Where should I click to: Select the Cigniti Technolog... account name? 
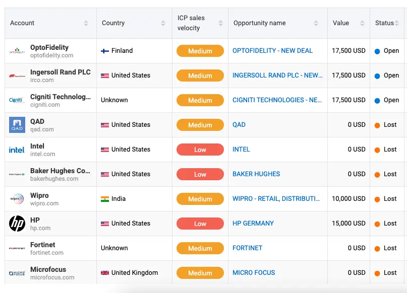pos(61,97)
